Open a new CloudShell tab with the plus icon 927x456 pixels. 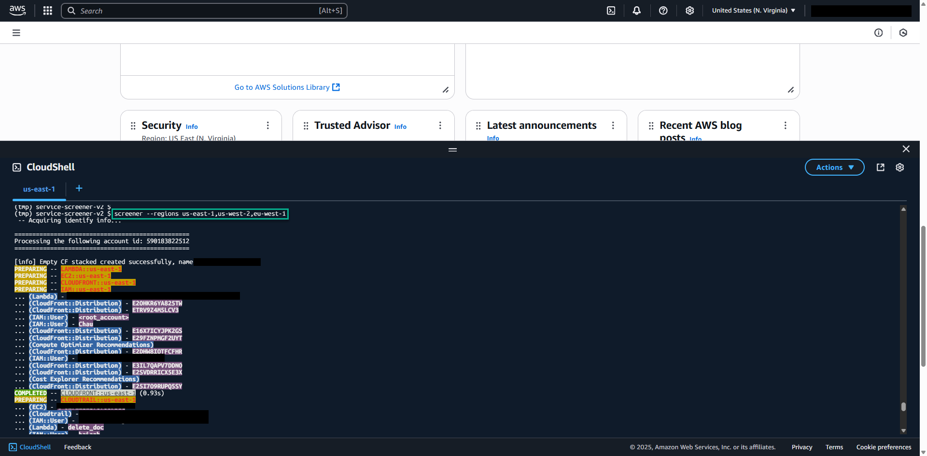[x=79, y=188]
